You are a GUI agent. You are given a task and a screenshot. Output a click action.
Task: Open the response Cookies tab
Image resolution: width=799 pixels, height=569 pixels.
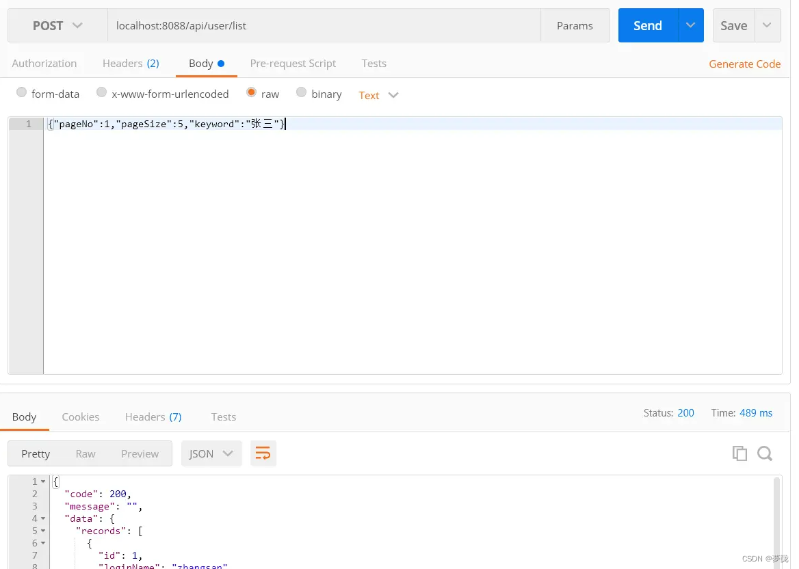[x=80, y=416]
